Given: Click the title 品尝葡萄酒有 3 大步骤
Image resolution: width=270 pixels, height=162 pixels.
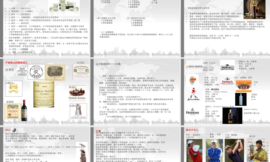Looking at the screenshot, I should [x=108, y=64].
